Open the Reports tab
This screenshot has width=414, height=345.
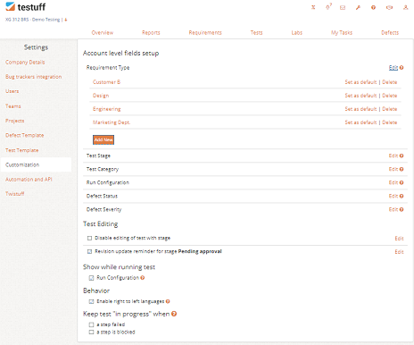tap(151, 32)
